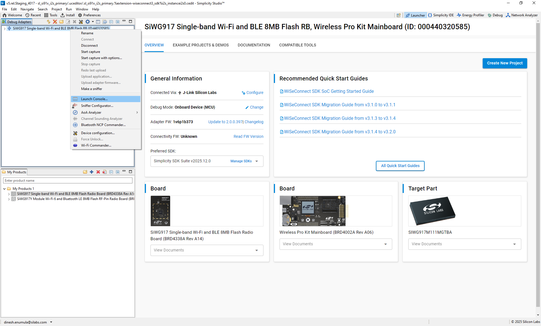The image size is (541, 326).
Task: Click Read FW Version link
Action: click(248, 136)
